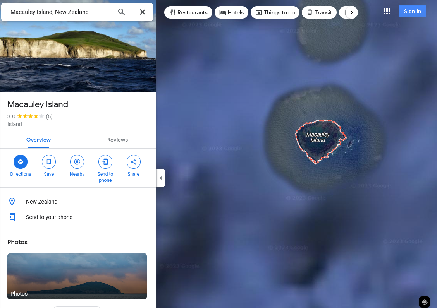The height and width of the screenshot is (308, 437).
Task: Open the 6 reviews count link
Action: 49,116
